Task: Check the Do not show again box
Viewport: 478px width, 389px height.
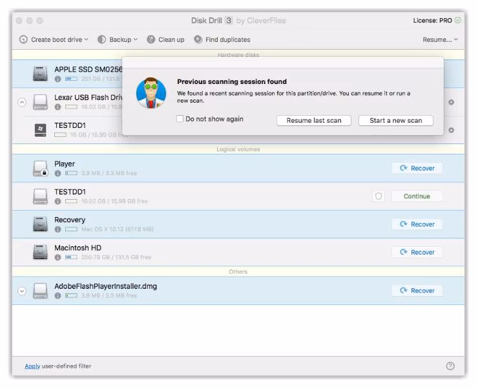Action: pyautogui.click(x=180, y=119)
